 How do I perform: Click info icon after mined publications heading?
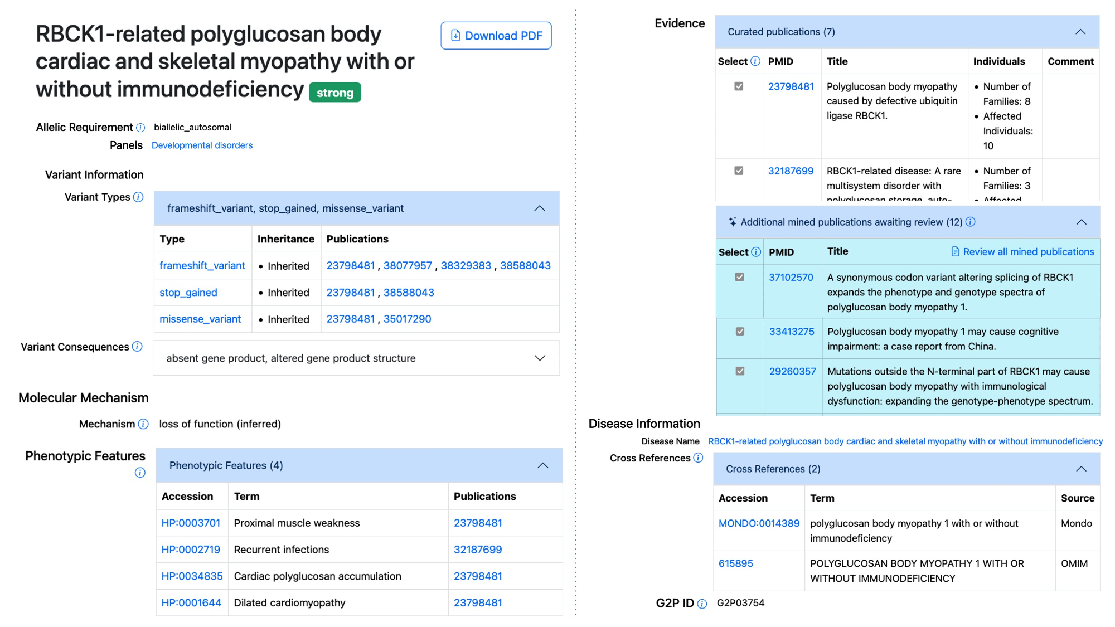tap(971, 222)
